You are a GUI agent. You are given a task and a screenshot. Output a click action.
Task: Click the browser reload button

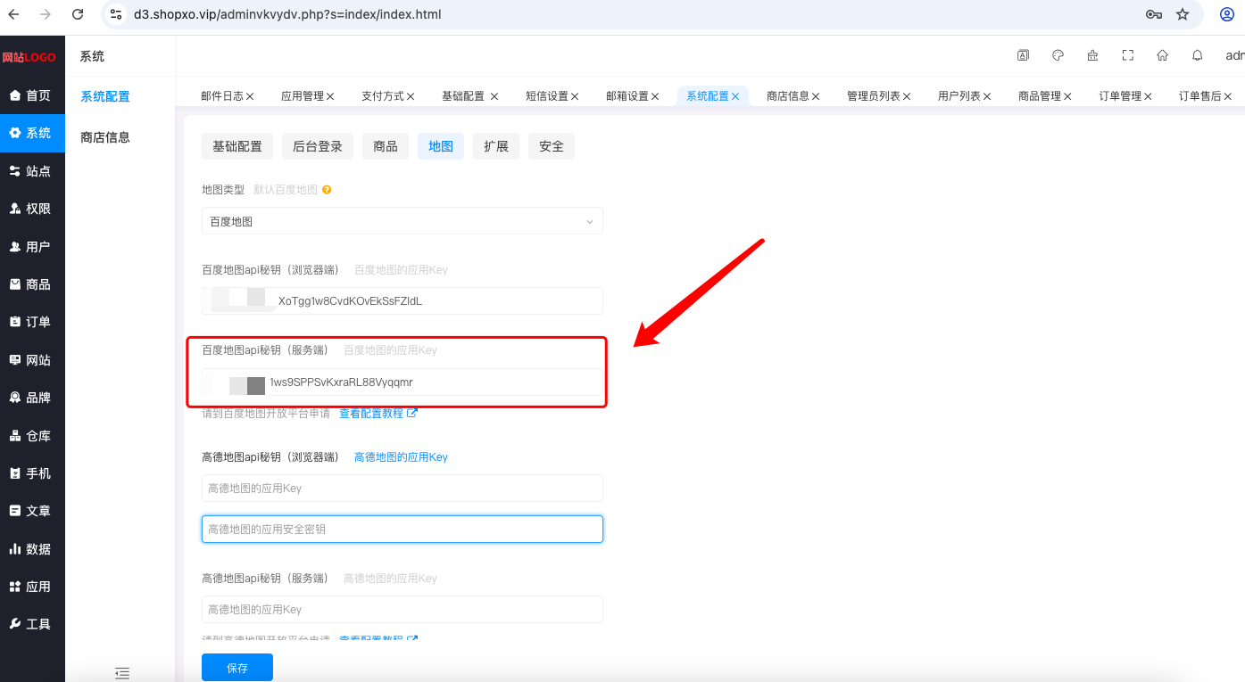78,14
